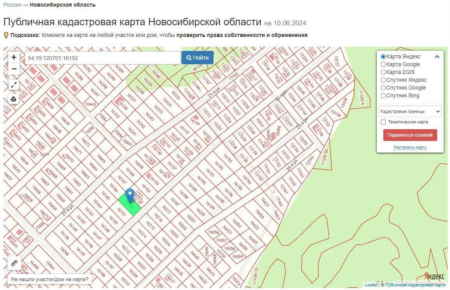The height and width of the screenshot is (290, 450).
Task: Select parcel 16208 on the map
Action: click(x=117, y=257)
